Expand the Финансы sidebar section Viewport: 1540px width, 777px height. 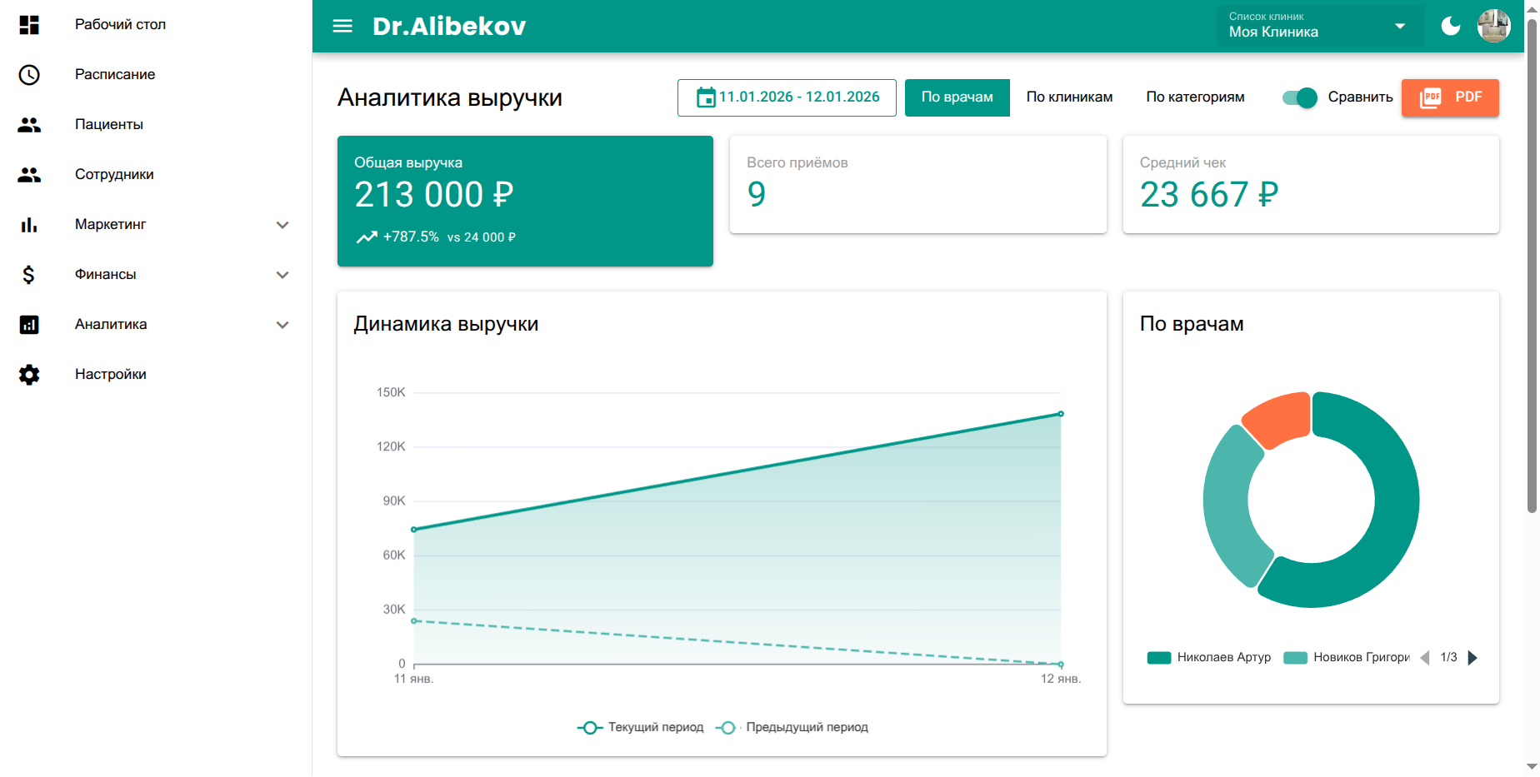pos(282,275)
